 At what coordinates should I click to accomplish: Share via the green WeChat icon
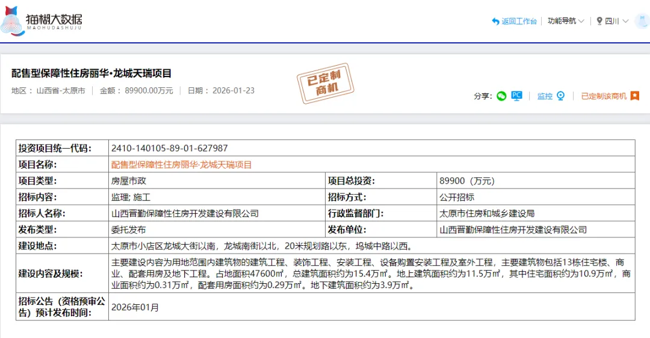pyautogui.click(x=501, y=96)
